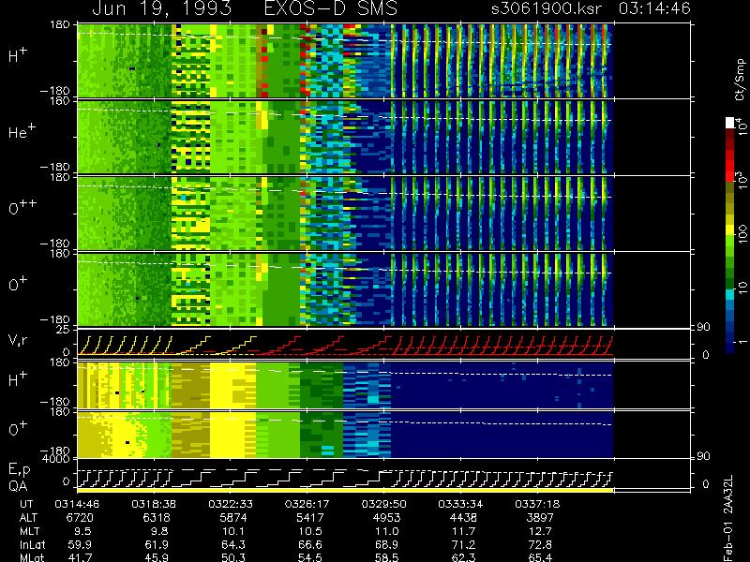Image resolution: width=750 pixels, height=562 pixels.
Task: Click altitude value "5874"
Action: coord(233,518)
